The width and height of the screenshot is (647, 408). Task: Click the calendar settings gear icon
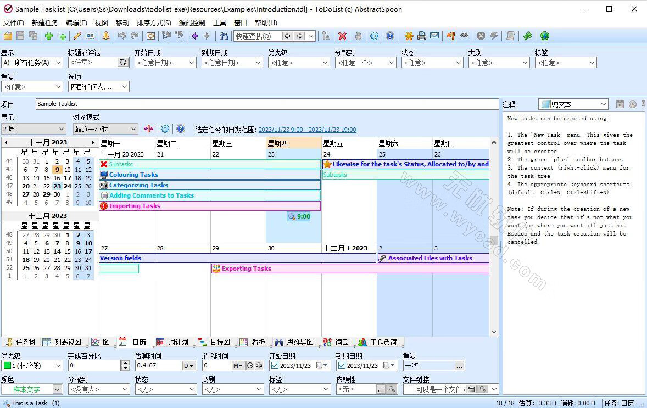[165, 129]
